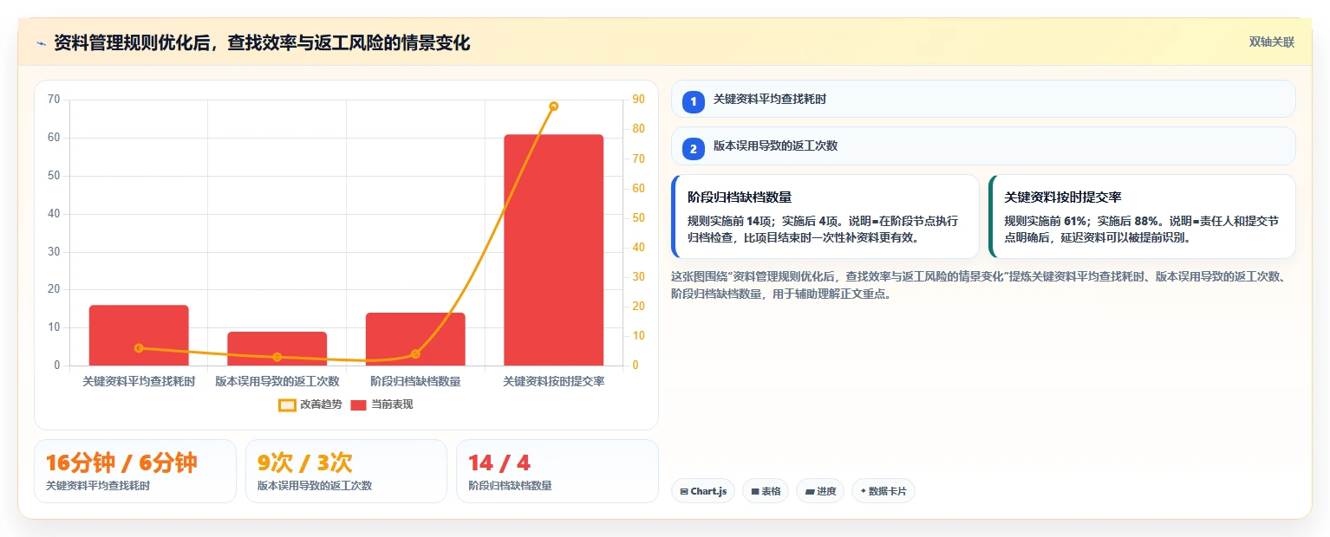1330x537 pixels.
Task: Click the 9次 / 3次 stat card value
Action: [x=304, y=463]
